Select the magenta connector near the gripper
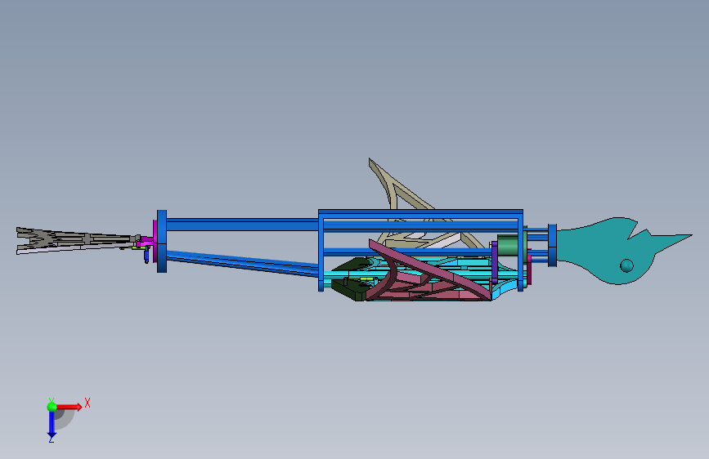This screenshot has height=459, width=709. (x=146, y=242)
